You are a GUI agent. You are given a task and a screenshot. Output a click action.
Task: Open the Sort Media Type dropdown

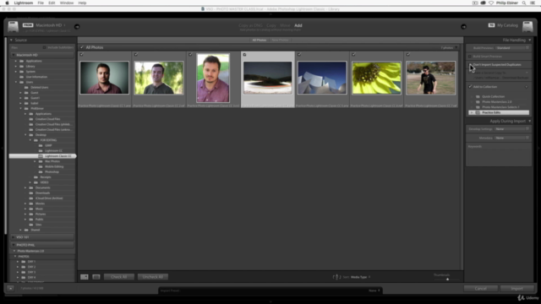360,277
